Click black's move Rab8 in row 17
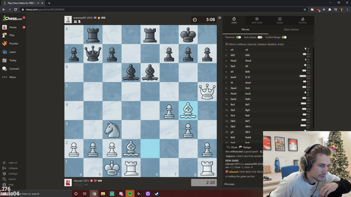 (248, 137)
